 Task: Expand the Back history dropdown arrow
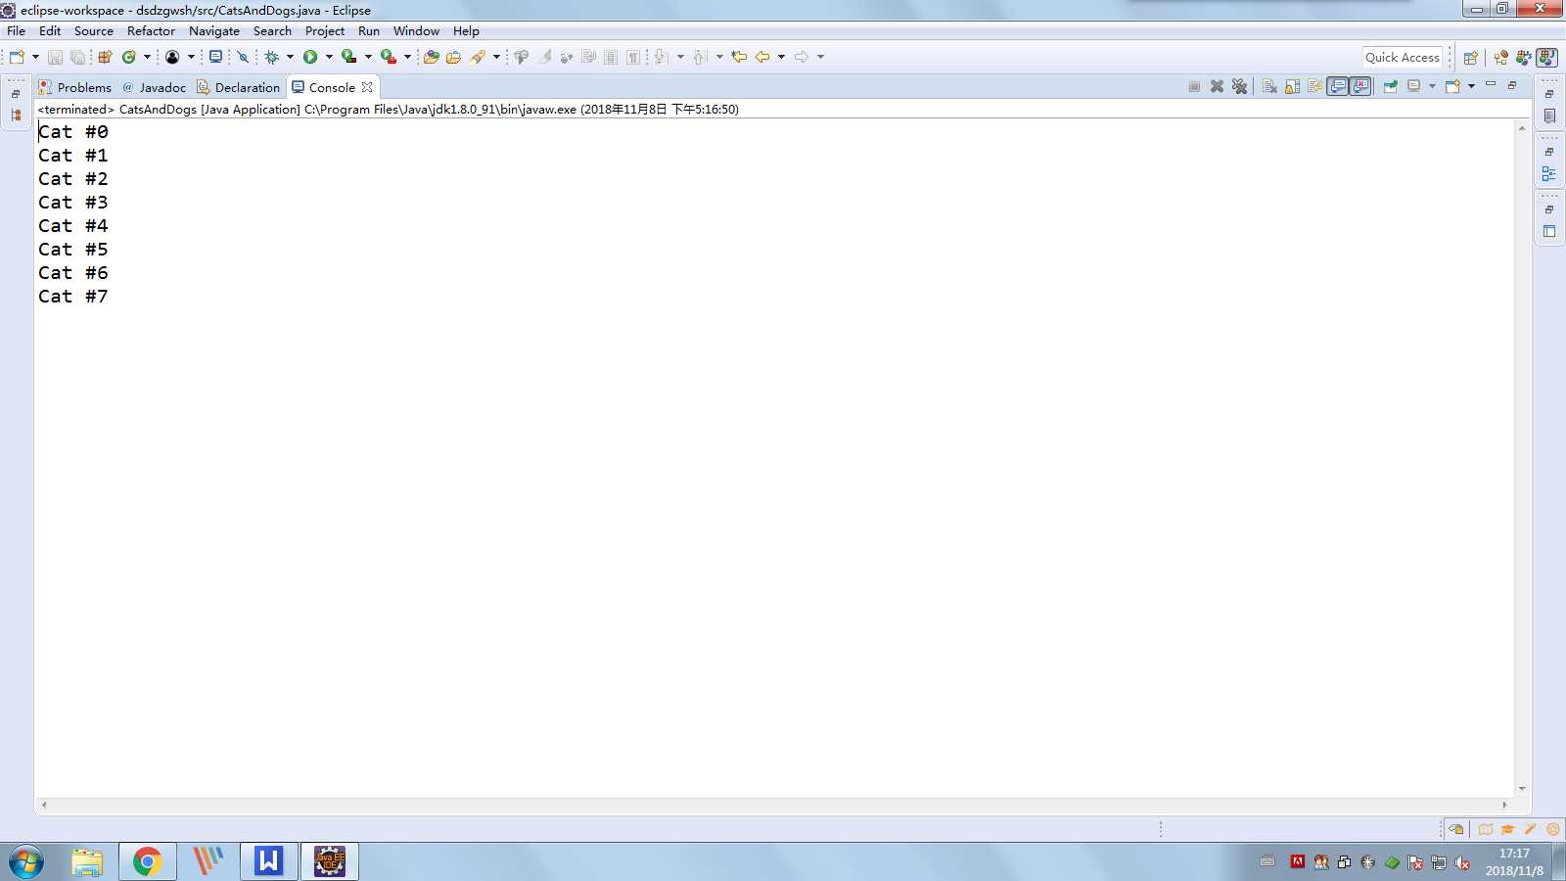pyautogui.click(x=781, y=57)
